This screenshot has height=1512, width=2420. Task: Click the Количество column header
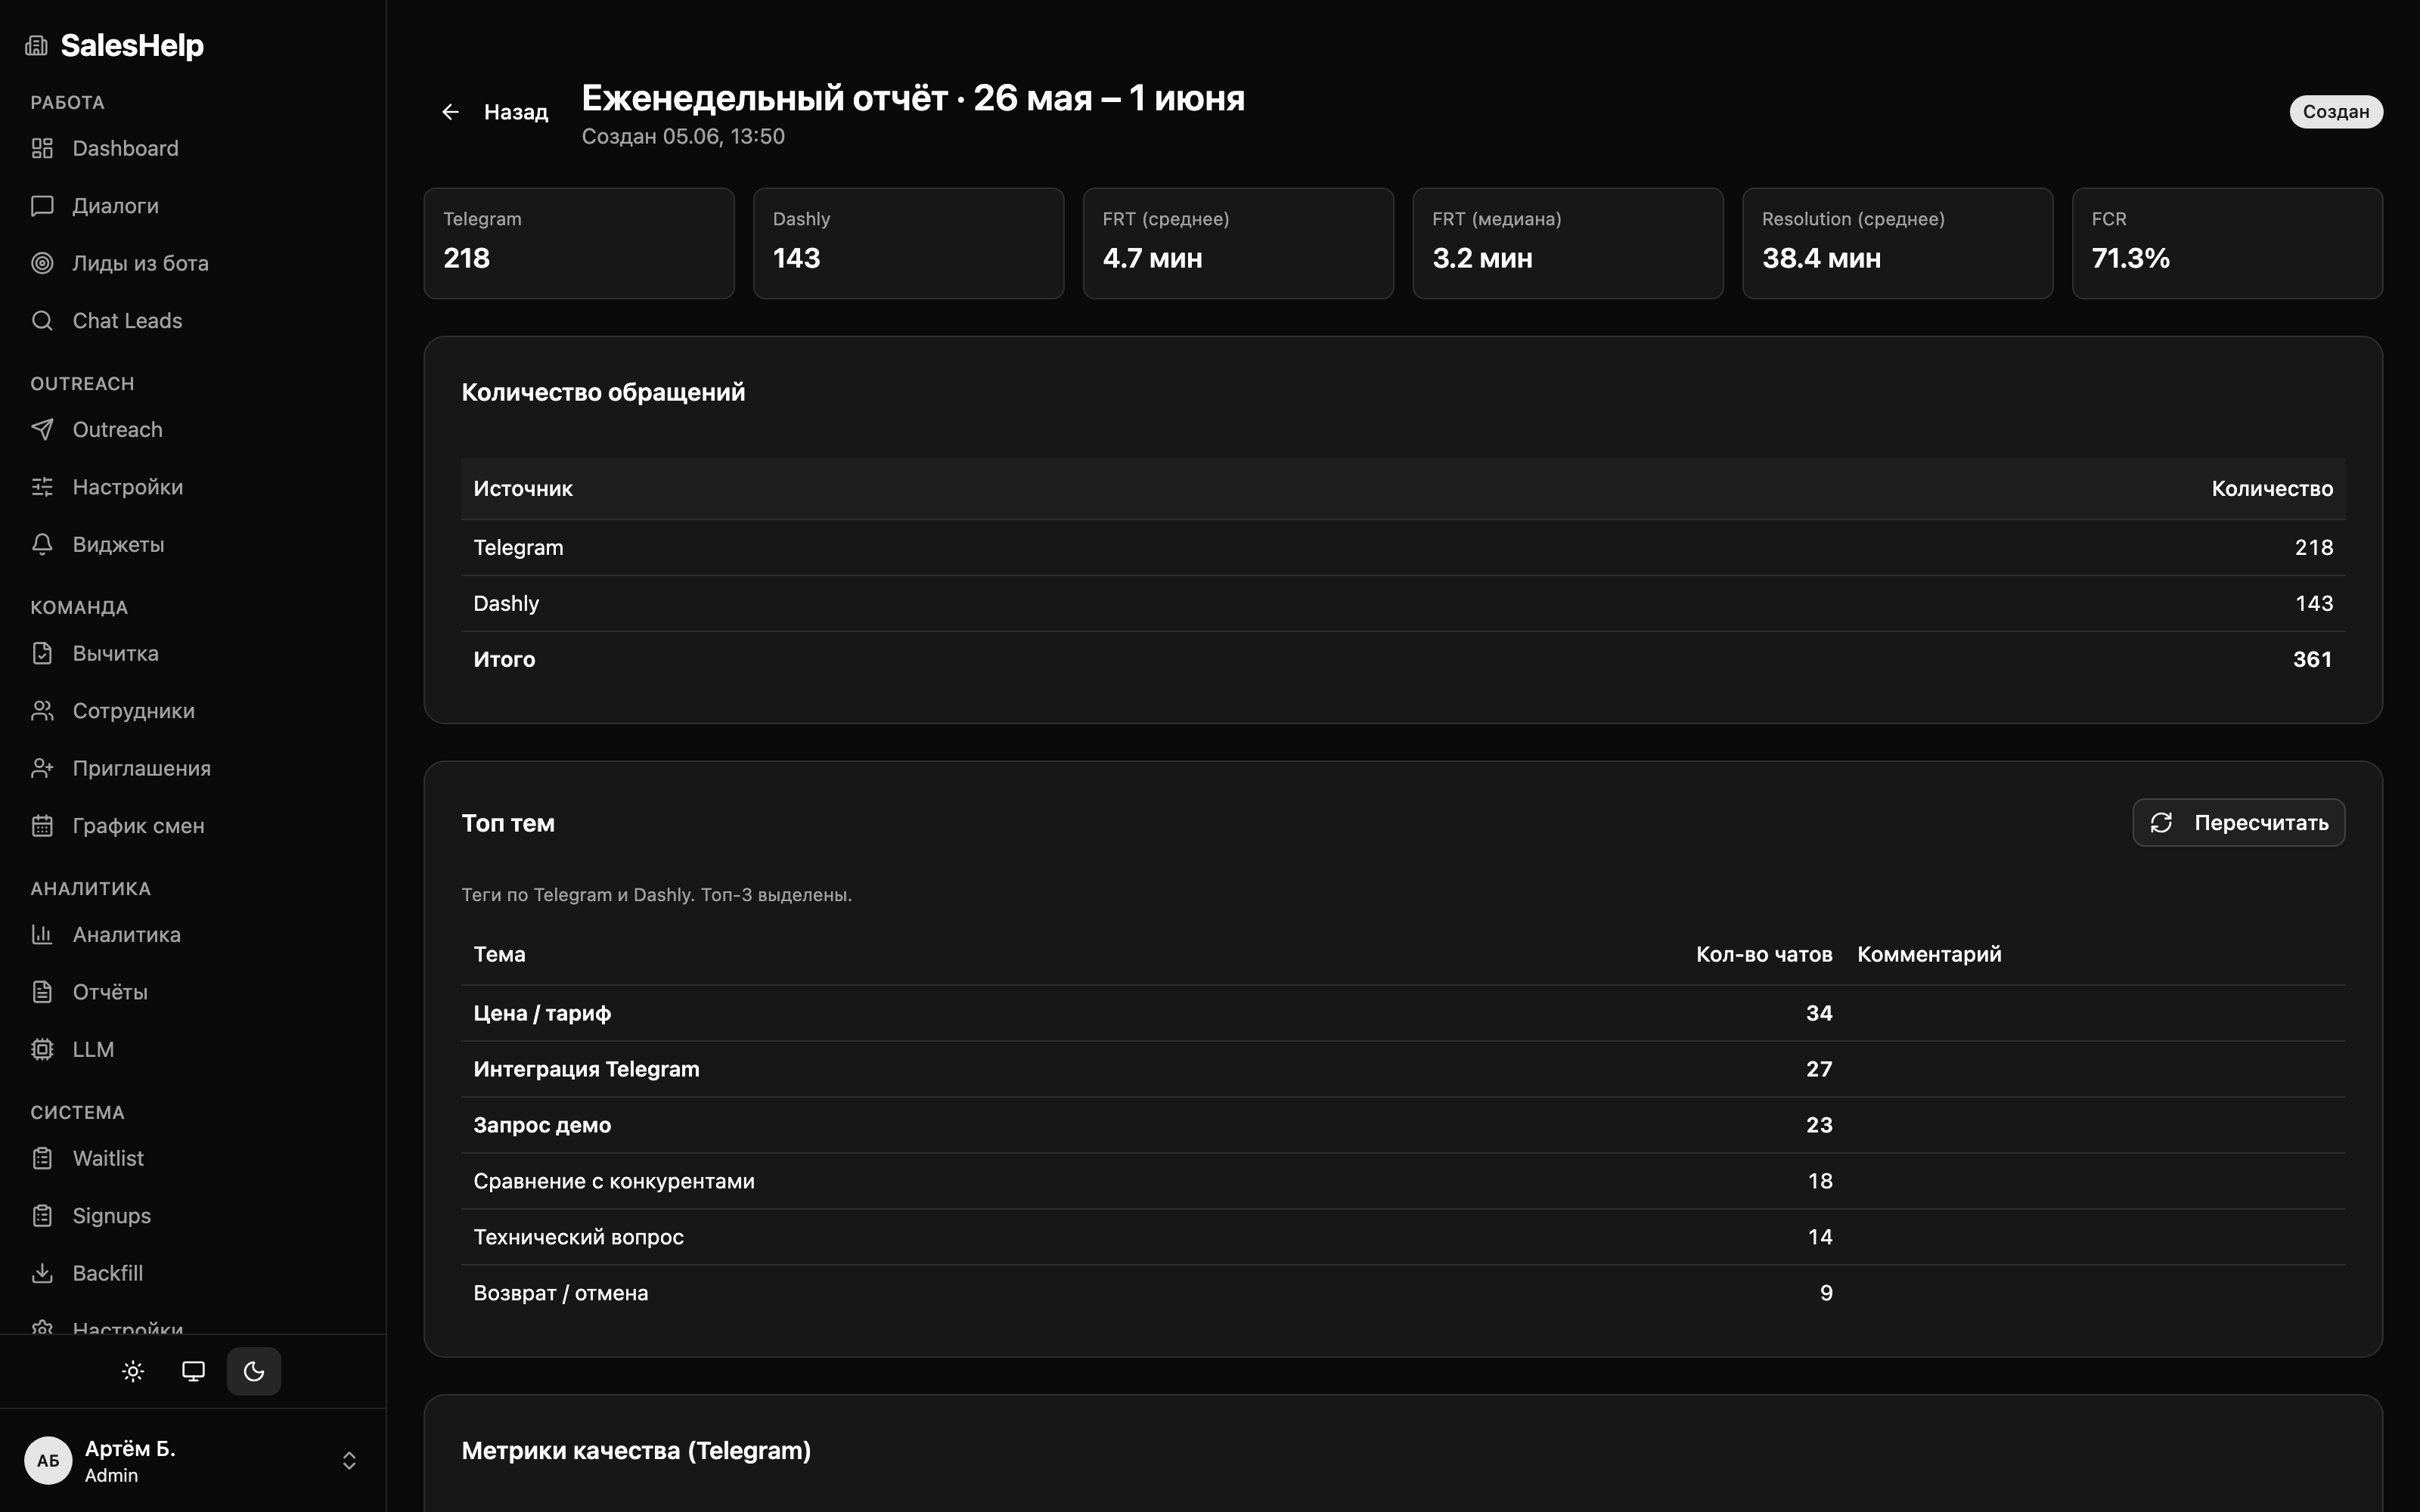coord(2272,489)
